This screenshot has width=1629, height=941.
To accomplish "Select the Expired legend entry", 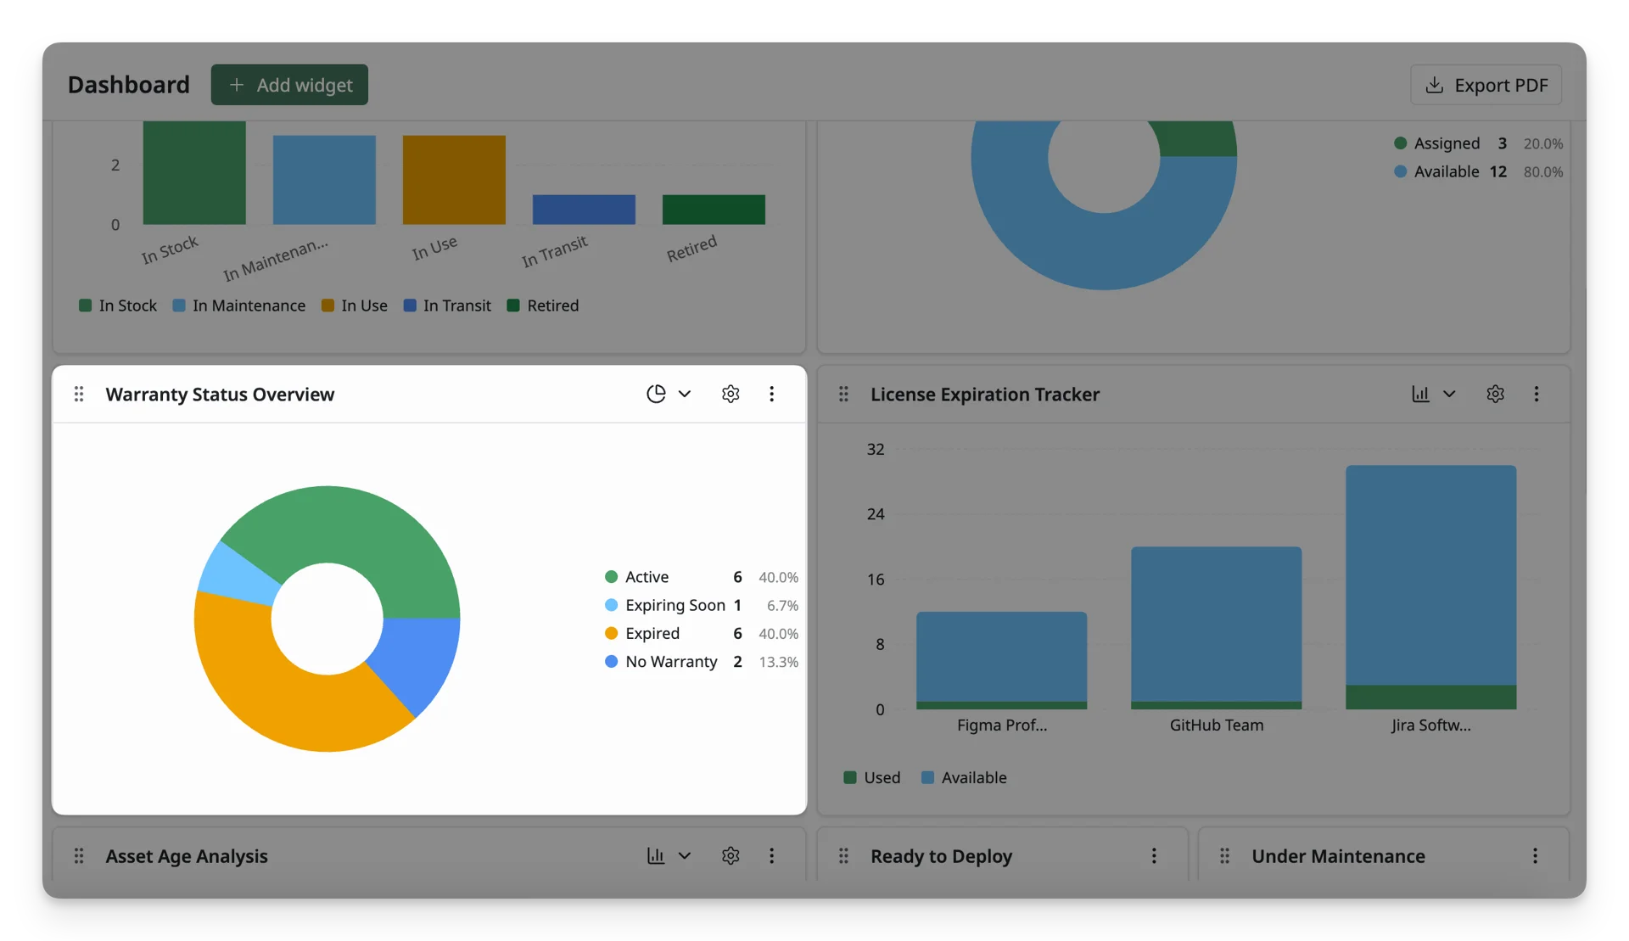I will 701,633.
